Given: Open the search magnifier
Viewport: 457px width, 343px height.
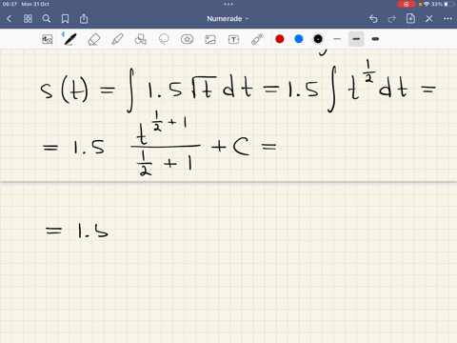Looking at the screenshot, I should [x=47, y=19].
